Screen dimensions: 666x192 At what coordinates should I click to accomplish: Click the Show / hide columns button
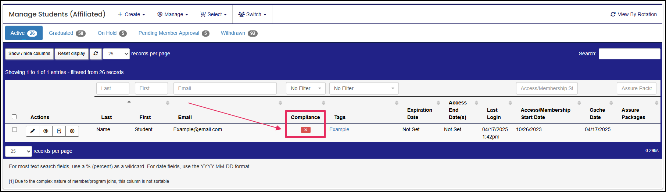pyautogui.click(x=29, y=53)
